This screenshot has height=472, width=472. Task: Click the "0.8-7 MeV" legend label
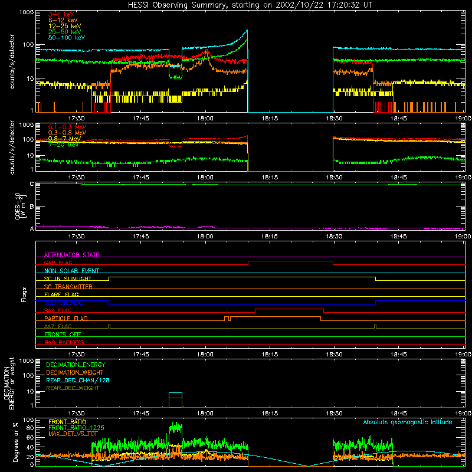pos(64,139)
